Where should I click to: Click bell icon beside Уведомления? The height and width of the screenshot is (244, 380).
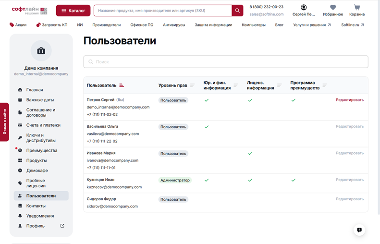click(20, 216)
